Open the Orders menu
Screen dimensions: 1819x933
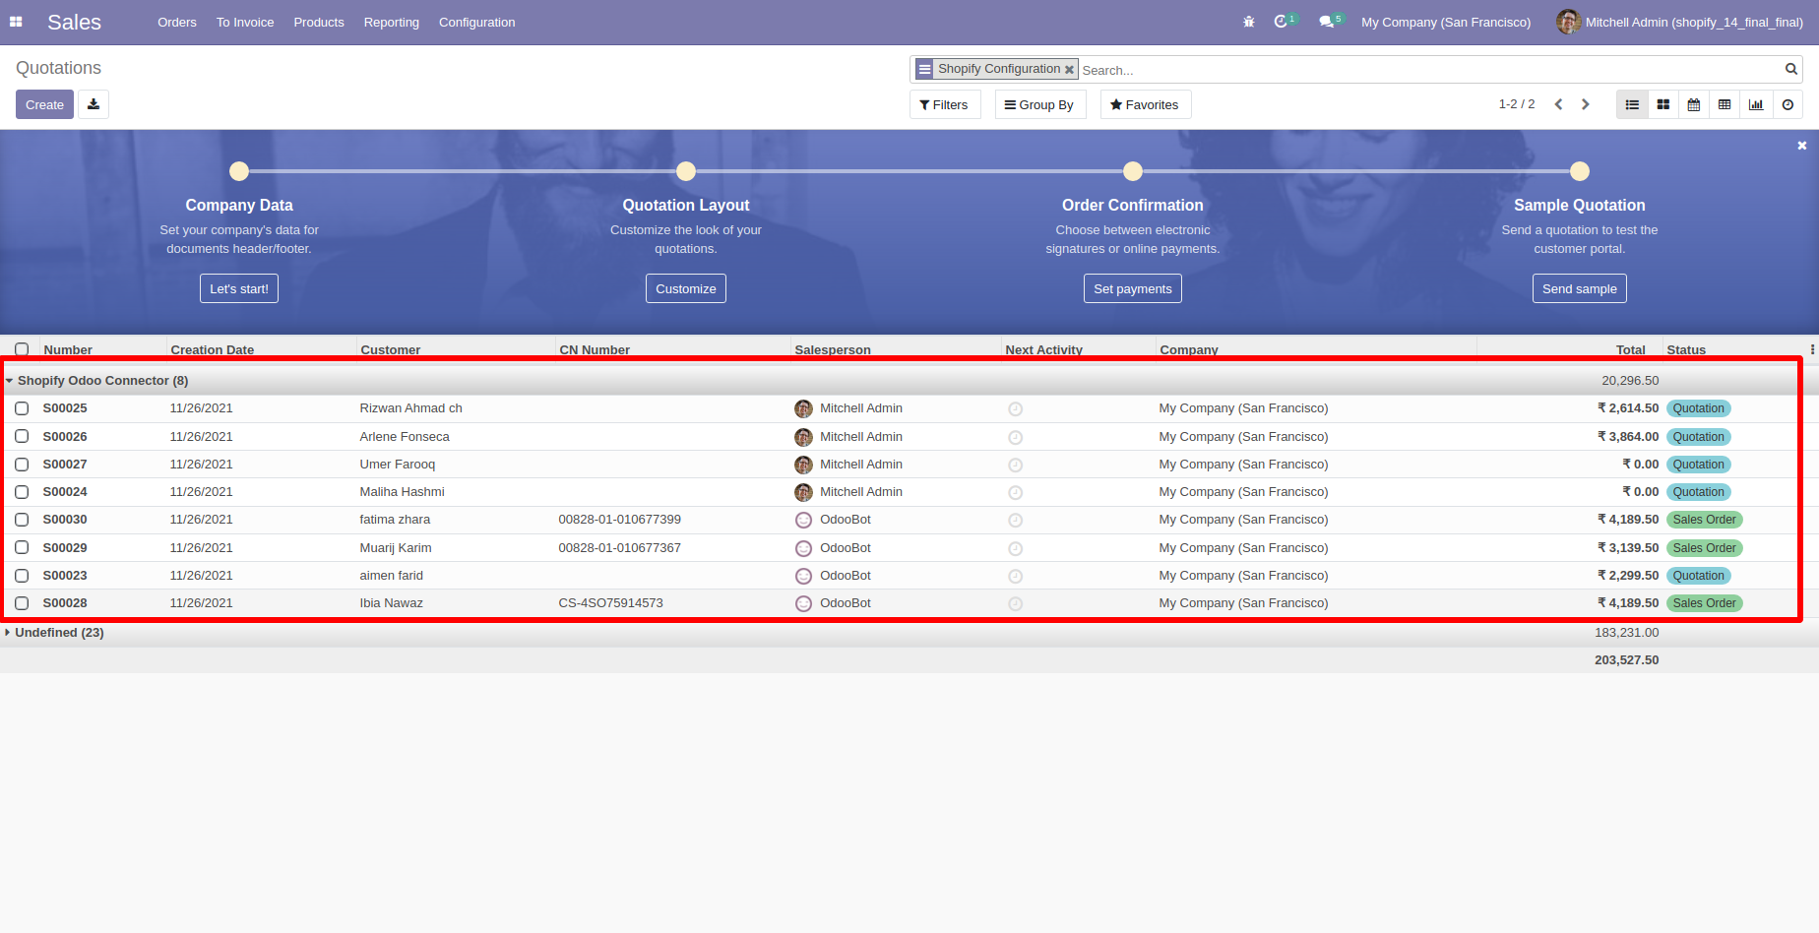tap(177, 22)
